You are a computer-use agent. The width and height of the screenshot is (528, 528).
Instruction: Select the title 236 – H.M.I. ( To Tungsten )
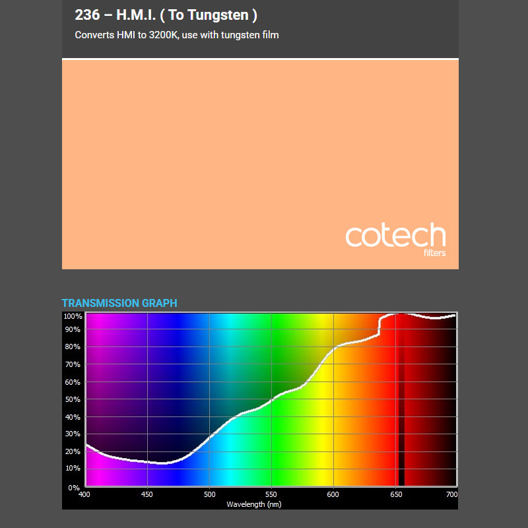pyautogui.click(x=166, y=15)
